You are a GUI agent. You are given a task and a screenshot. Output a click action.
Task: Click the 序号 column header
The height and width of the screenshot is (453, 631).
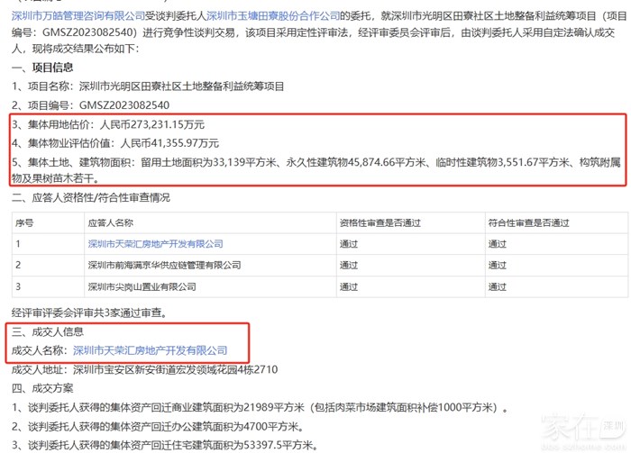point(25,222)
